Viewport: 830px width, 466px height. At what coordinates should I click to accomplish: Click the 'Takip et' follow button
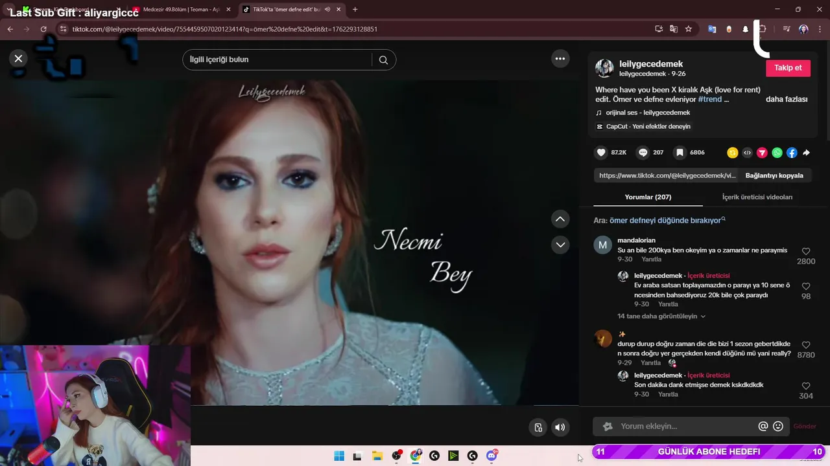pos(788,68)
